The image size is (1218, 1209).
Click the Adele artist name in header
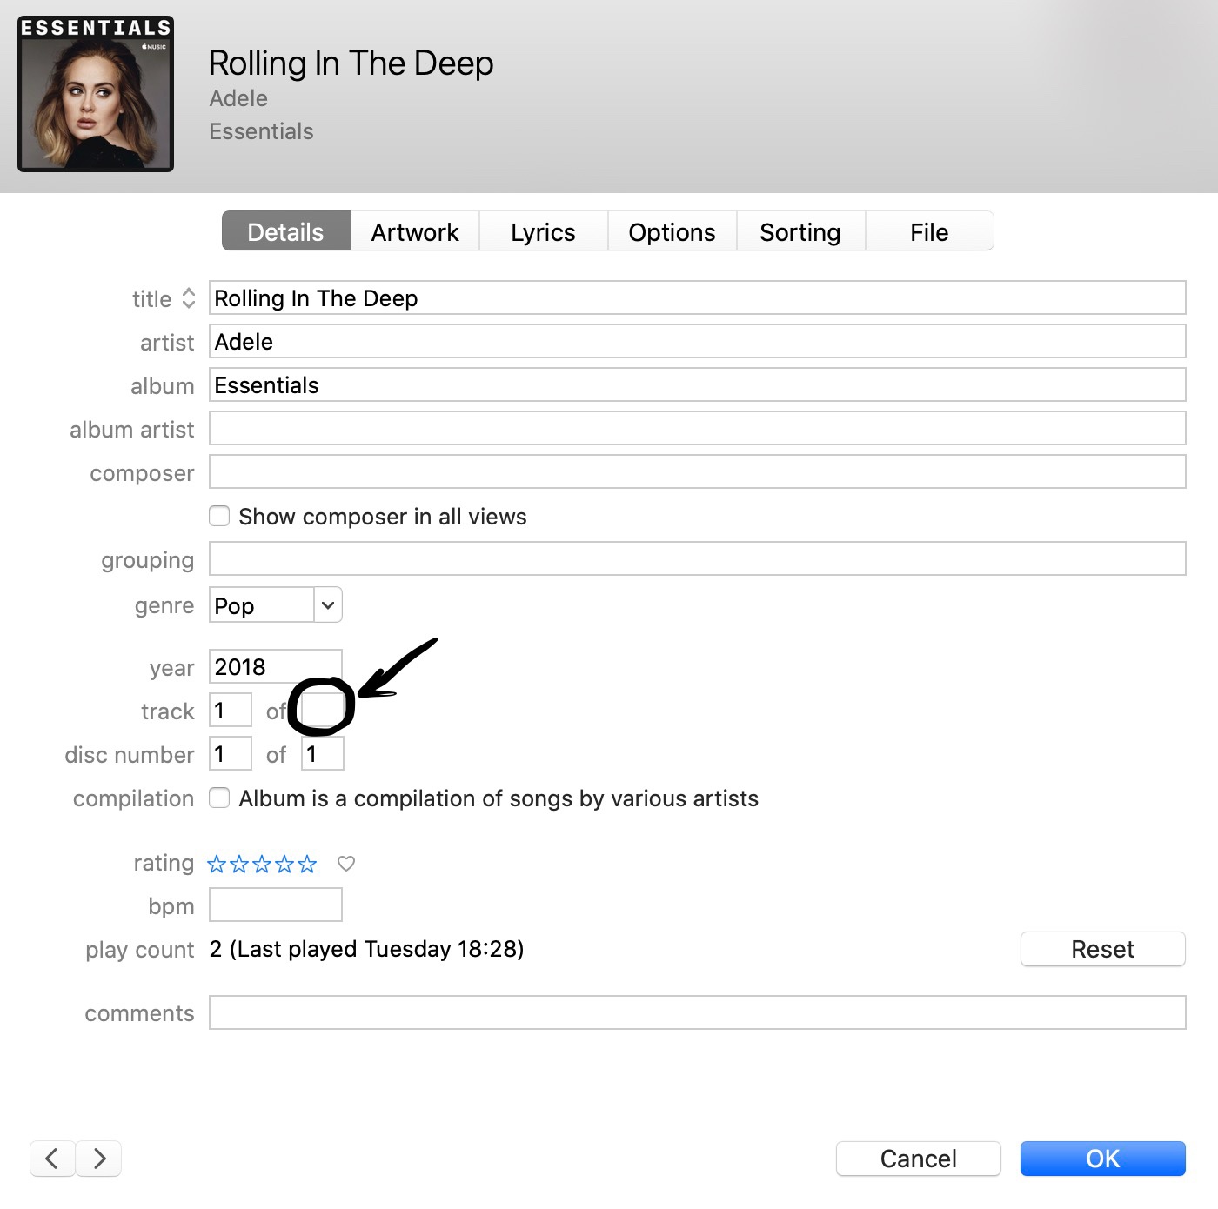[238, 98]
